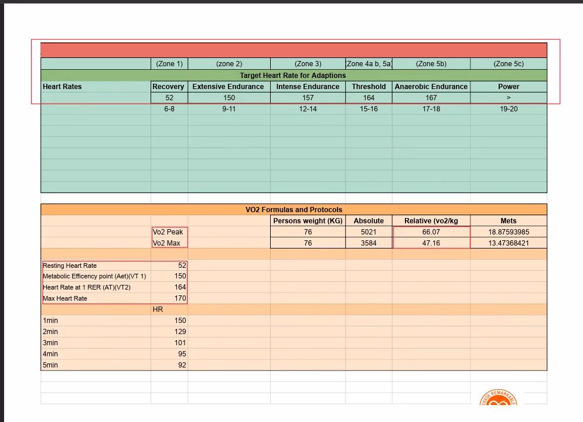Click the "15-16" range cell
Screen dimensions: 583x422
pos(369,109)
